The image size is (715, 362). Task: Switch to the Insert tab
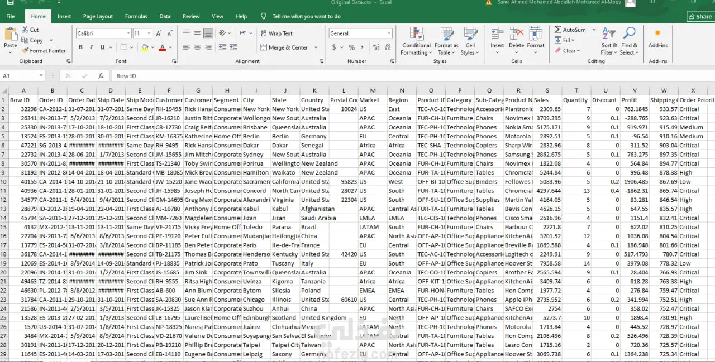[64, 16]
